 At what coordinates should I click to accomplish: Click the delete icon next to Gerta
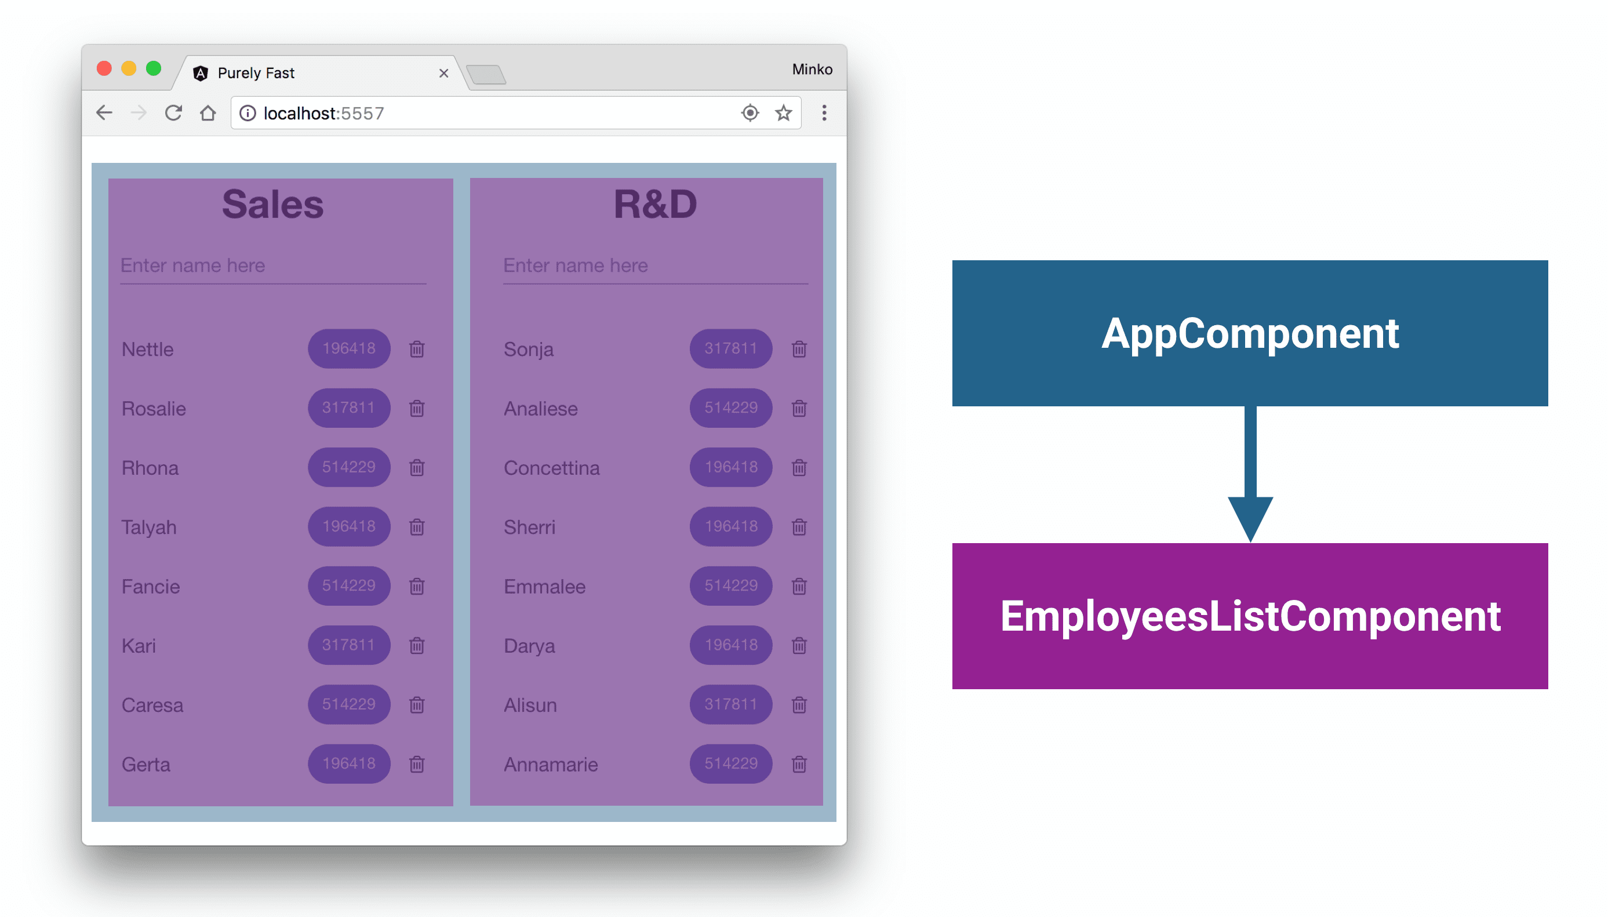419,765
